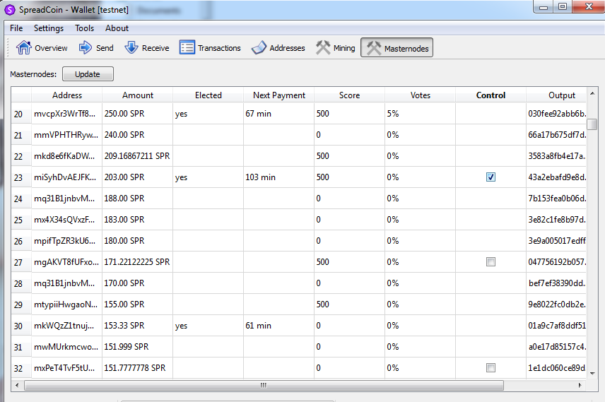Click address cell mxPeT4TvF5tU...
Image resolution: width=605 pixels, height=402 pixels.
tap(66, 368)
